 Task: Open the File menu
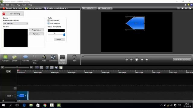tap(2, 5)
